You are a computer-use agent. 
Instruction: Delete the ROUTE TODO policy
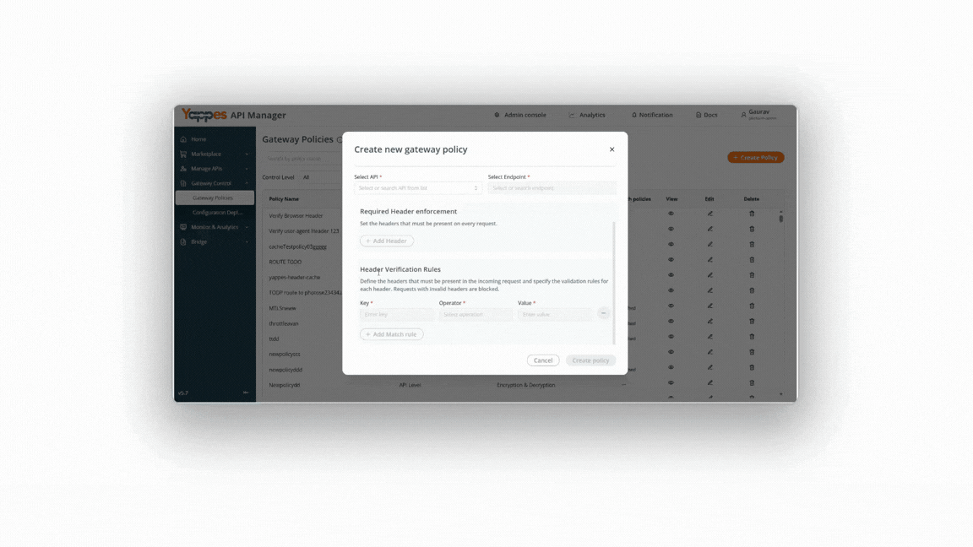point(752,260)
